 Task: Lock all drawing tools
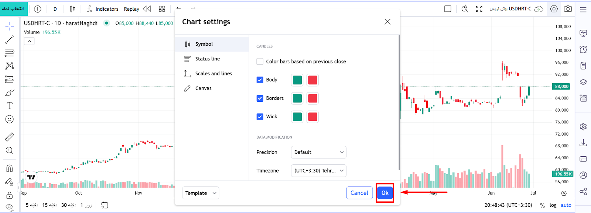click(x=10, y=195)
